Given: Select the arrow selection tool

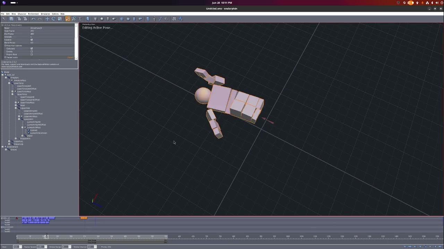Looking at the screenshot, I should (4, 19).
